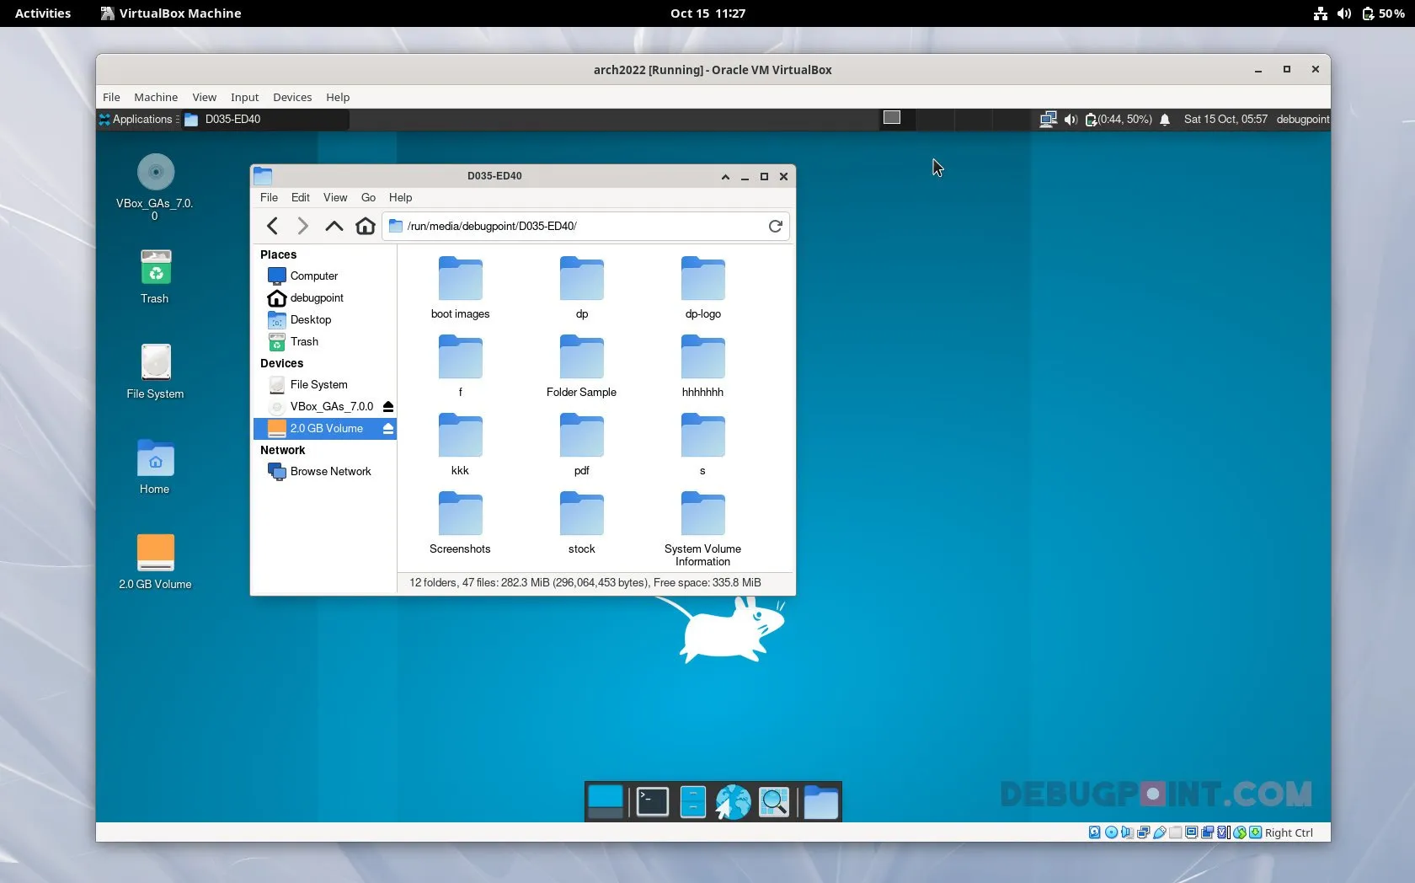Viewport: 1415px width, 883px height.
Task: Open the file manager folder icon in dock
Action: pyautogui.click(x=821, y=802)
